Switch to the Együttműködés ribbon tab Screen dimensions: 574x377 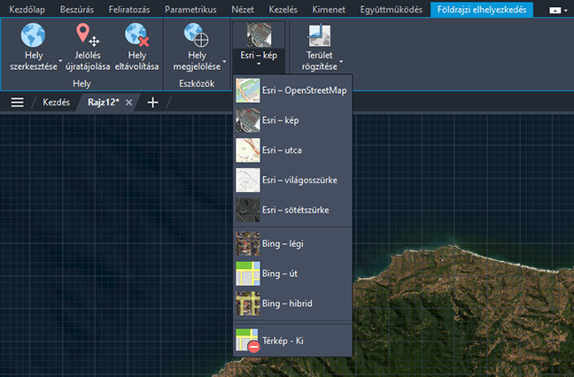(x=391, y=10)
